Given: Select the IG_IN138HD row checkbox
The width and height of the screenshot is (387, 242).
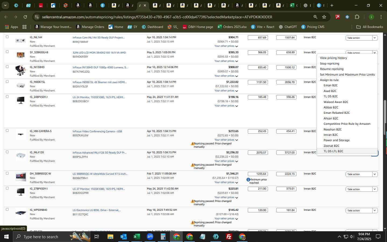Looking at the screenshot, I should [x=7, y=67].
